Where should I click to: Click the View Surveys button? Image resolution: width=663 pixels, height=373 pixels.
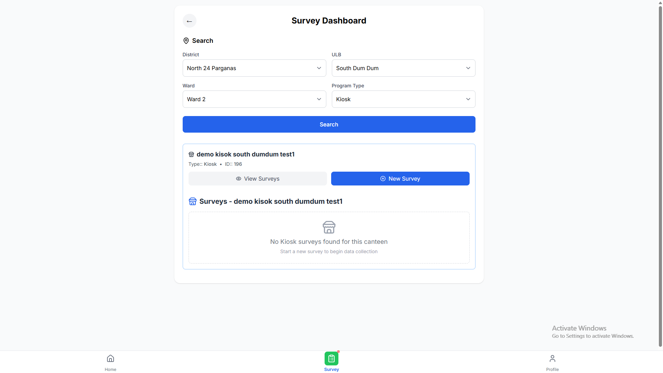tap(258, 179)
